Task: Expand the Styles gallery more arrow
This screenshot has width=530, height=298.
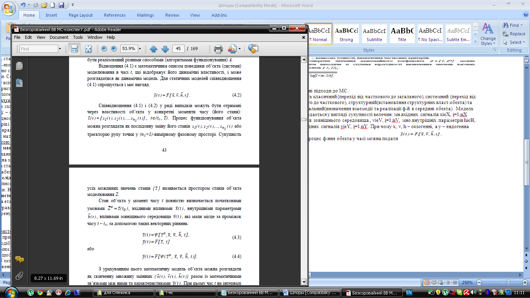Action: [475, 41]
